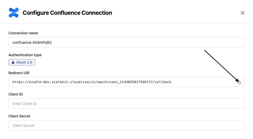This screenshot has height=139, width=253.
Task: Close the Configure Confluence Connection dialog
Action: coord(242,13)
